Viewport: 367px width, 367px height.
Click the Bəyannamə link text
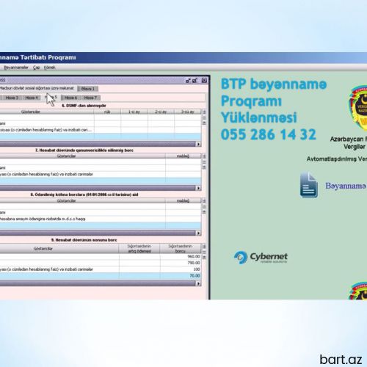(346, 186)
